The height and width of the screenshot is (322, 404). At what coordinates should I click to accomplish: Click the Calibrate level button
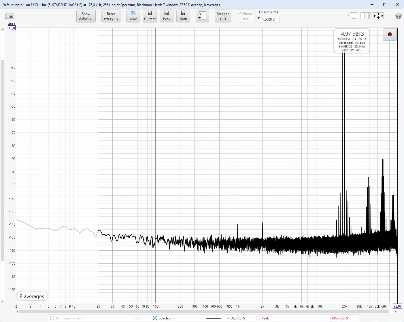tap(246, 16)
